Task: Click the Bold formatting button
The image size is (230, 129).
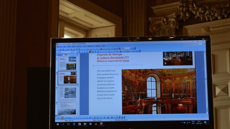Action: (x=79, y=52)
